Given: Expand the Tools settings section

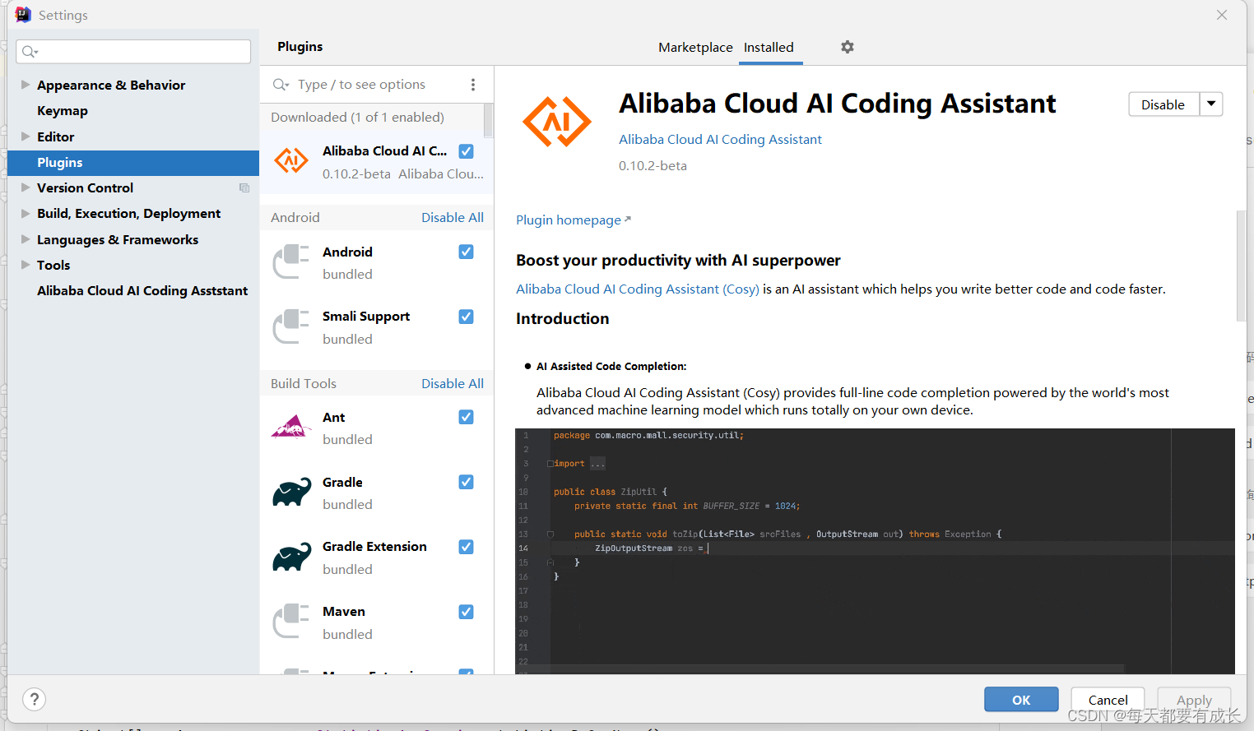Looking at the screenshot, I should tap(25, 265).
